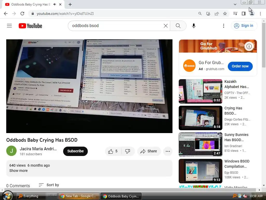Open the Jacira Maria Andri... channel name
This screenshot has height=200, width=266.
[38, 149]
